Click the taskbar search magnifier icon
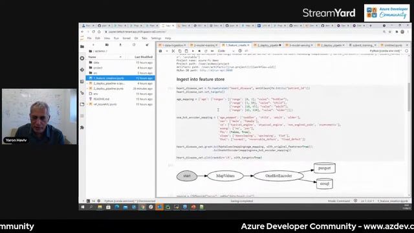 pos(91,207)
